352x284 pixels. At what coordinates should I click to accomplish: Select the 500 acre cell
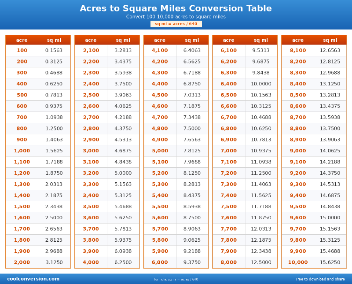pos(22,95)
